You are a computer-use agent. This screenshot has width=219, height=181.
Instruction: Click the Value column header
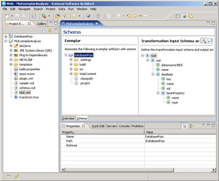pos(180,132)
